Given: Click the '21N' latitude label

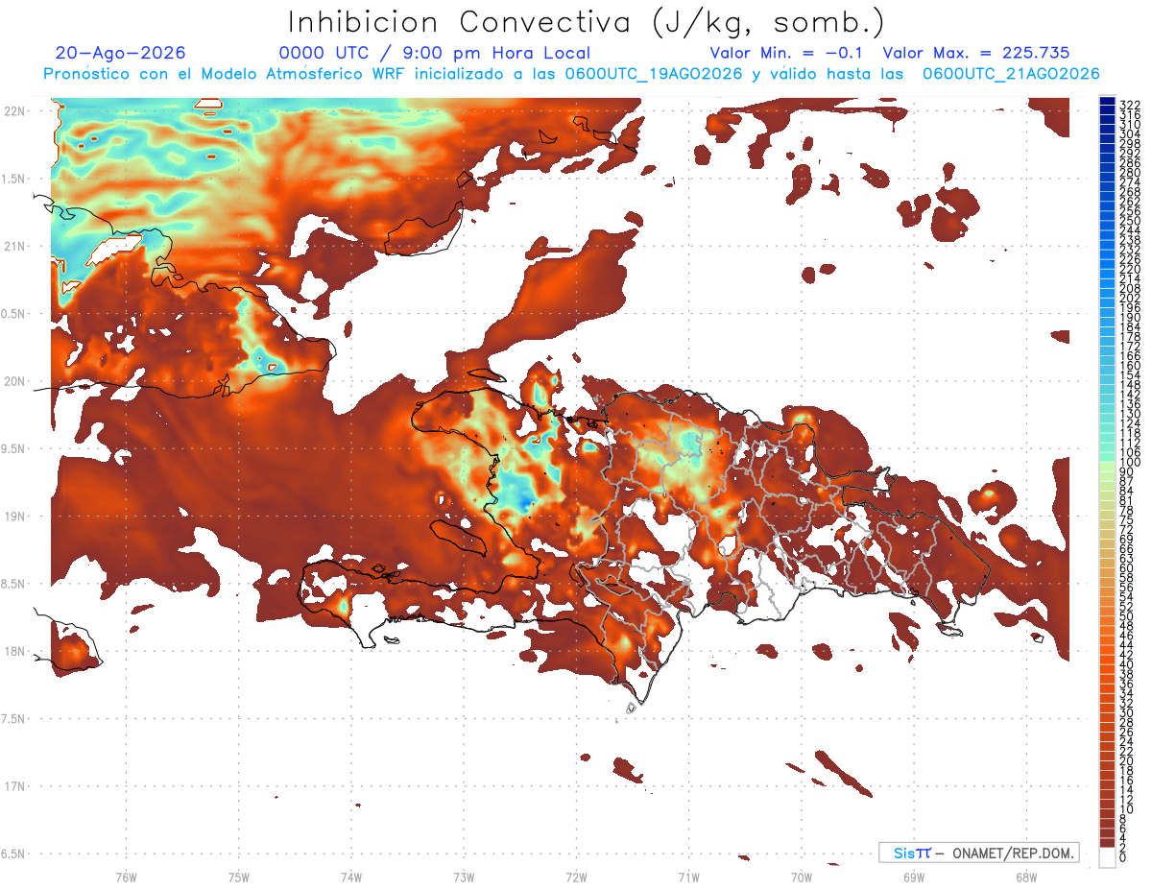Looking at the screenshot, I should (x=14, y=246).
